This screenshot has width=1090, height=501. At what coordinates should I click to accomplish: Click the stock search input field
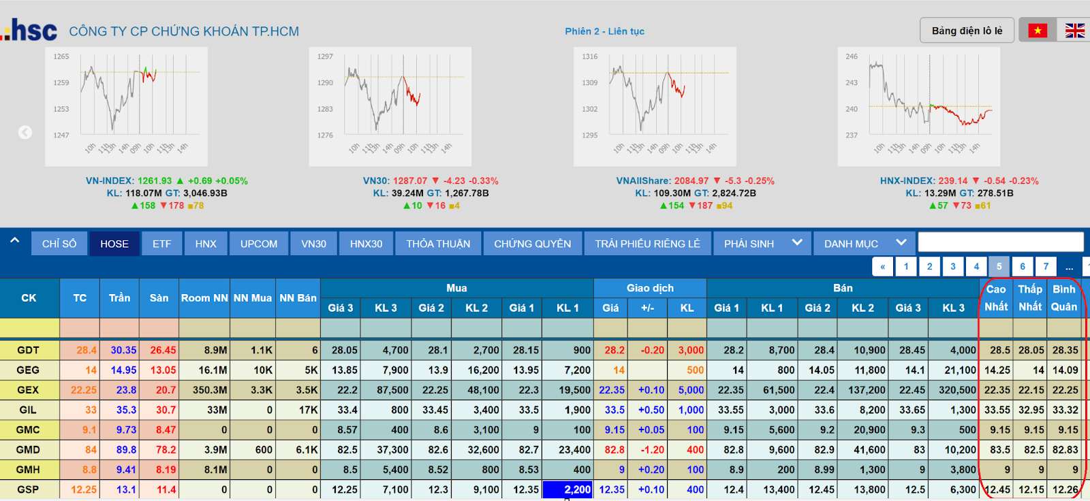click(1001, 242)
